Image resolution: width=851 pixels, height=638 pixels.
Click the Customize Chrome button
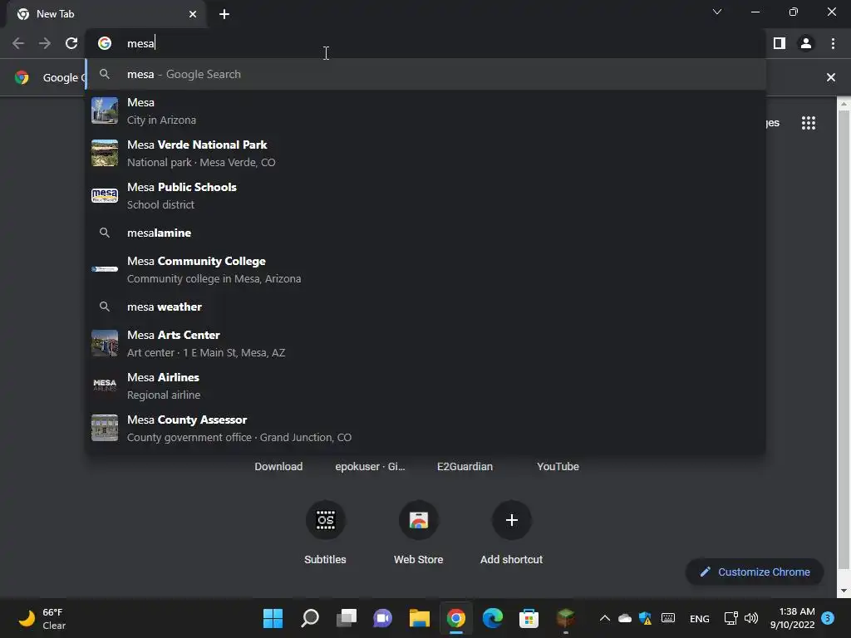755,572
